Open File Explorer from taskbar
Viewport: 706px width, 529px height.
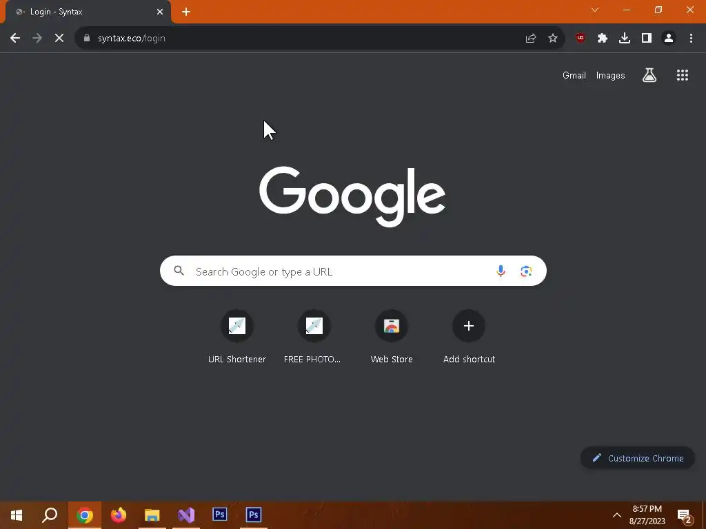pos(152,515)
